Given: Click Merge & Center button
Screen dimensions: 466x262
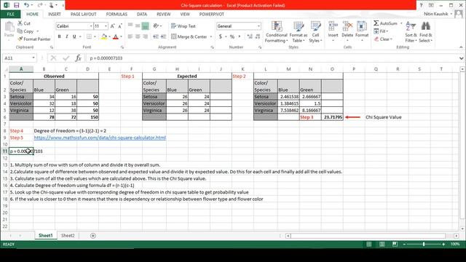Looking at the screenshot, I should 189,36.
